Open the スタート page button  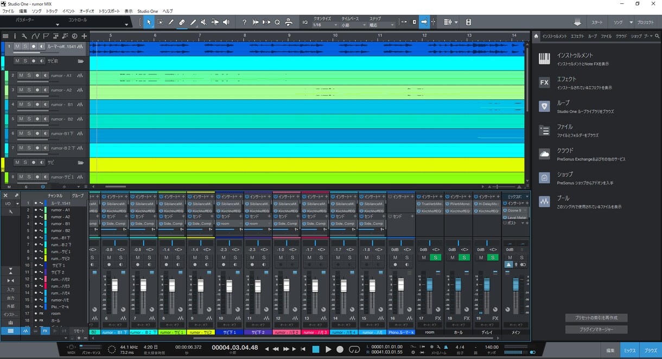(x=597, y=22)
